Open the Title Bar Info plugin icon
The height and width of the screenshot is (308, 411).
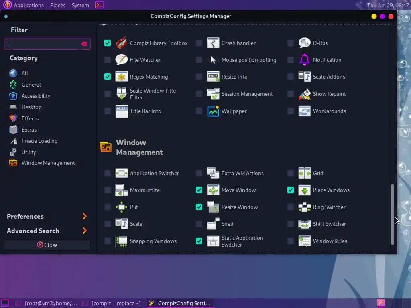point(121,111)
